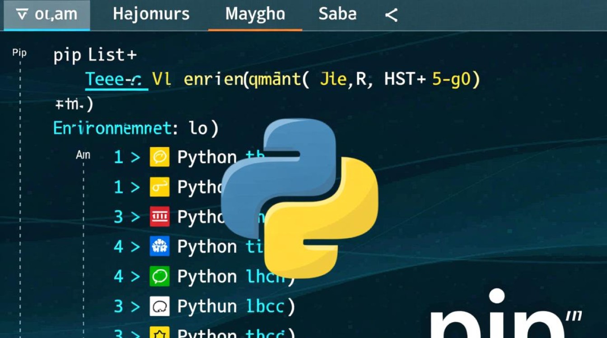Click the small "Pip" gutter label
The height and width of the screenshot is (338, 607).
[19, 53]
